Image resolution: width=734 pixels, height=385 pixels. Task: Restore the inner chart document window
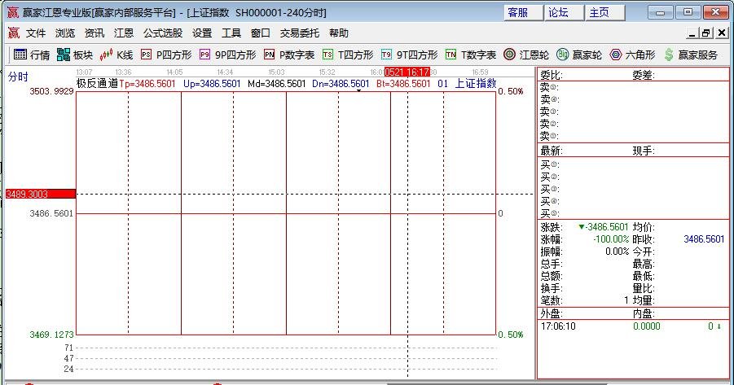coord(706,33)
